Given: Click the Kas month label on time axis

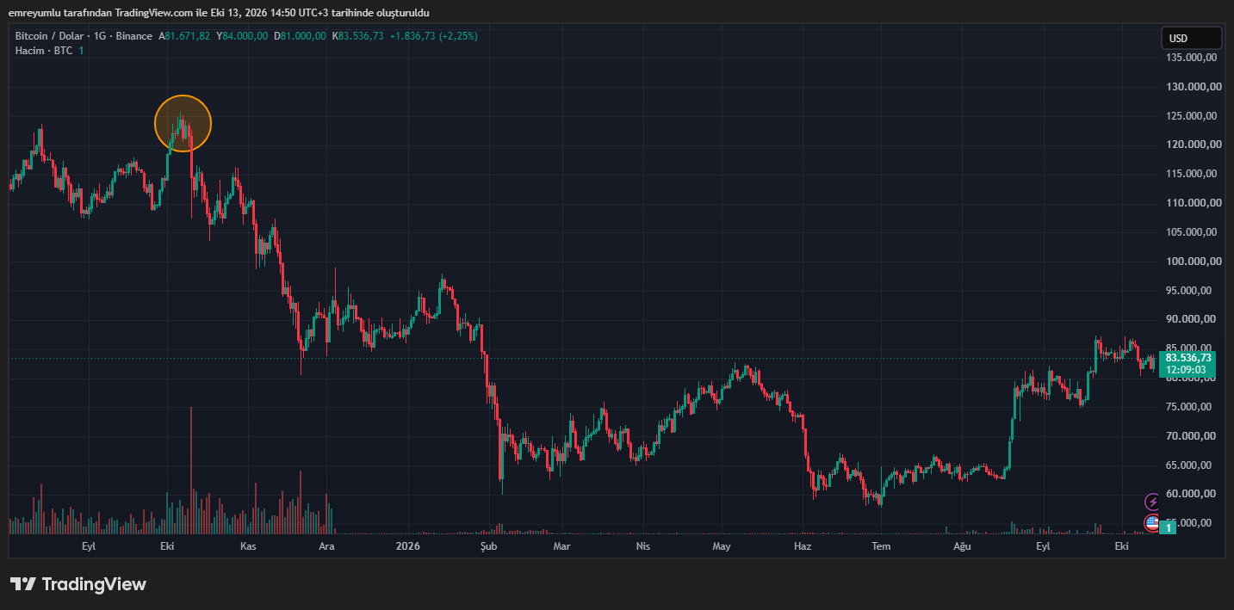Looking at the screenshot, I should click(248, 546).
